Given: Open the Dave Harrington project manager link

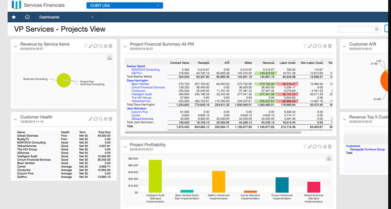Looking at the screenshot, I should pos(137,81).
